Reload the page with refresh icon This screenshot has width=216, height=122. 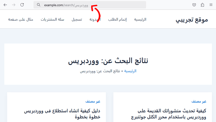point(22,5)
